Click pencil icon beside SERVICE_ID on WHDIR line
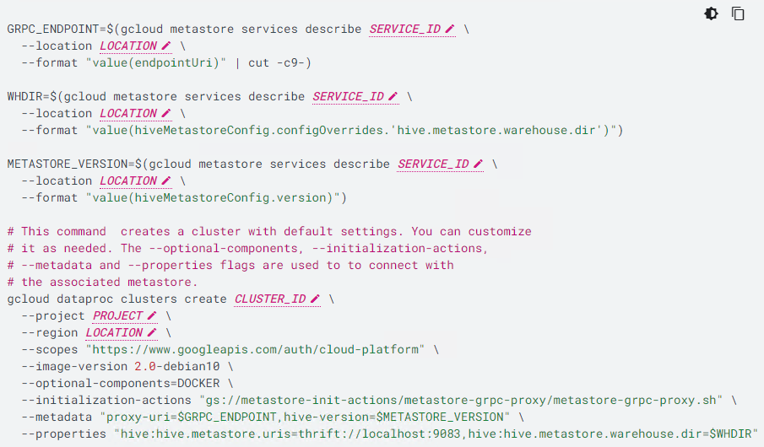The width and height of the screenshot is (764, 447). pyautogui.click(x=393, y=96)
